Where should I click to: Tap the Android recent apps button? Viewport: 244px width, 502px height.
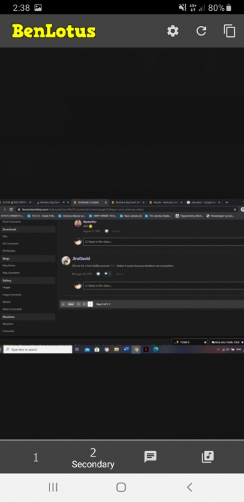pyautogui.click(x=53, y=487)
